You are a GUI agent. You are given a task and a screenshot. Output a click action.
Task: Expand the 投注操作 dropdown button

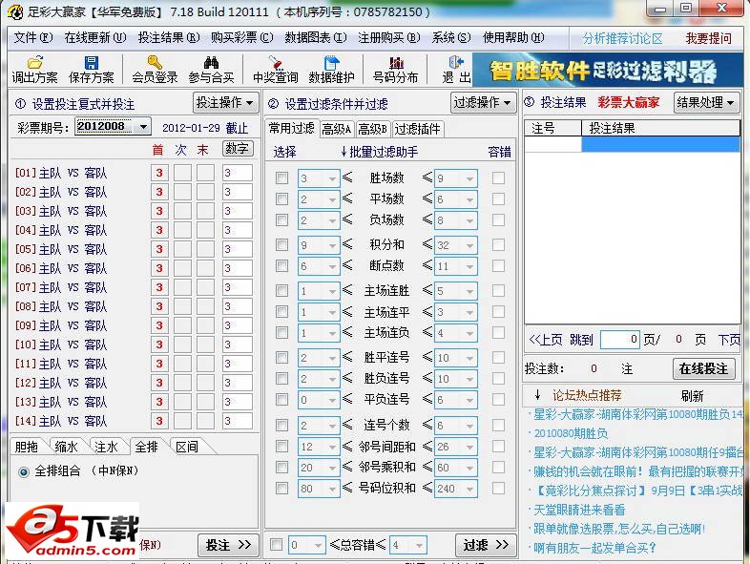pyautogui.click(x=226, y=102)
